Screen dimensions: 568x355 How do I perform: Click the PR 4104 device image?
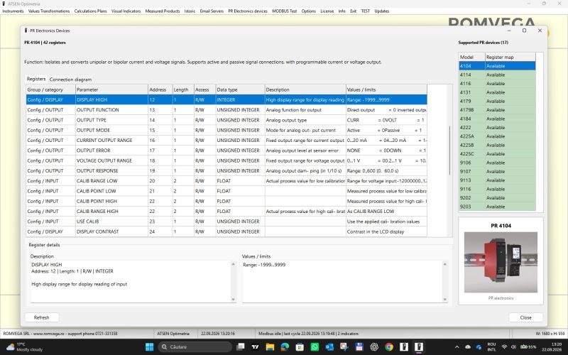[501, 262]
